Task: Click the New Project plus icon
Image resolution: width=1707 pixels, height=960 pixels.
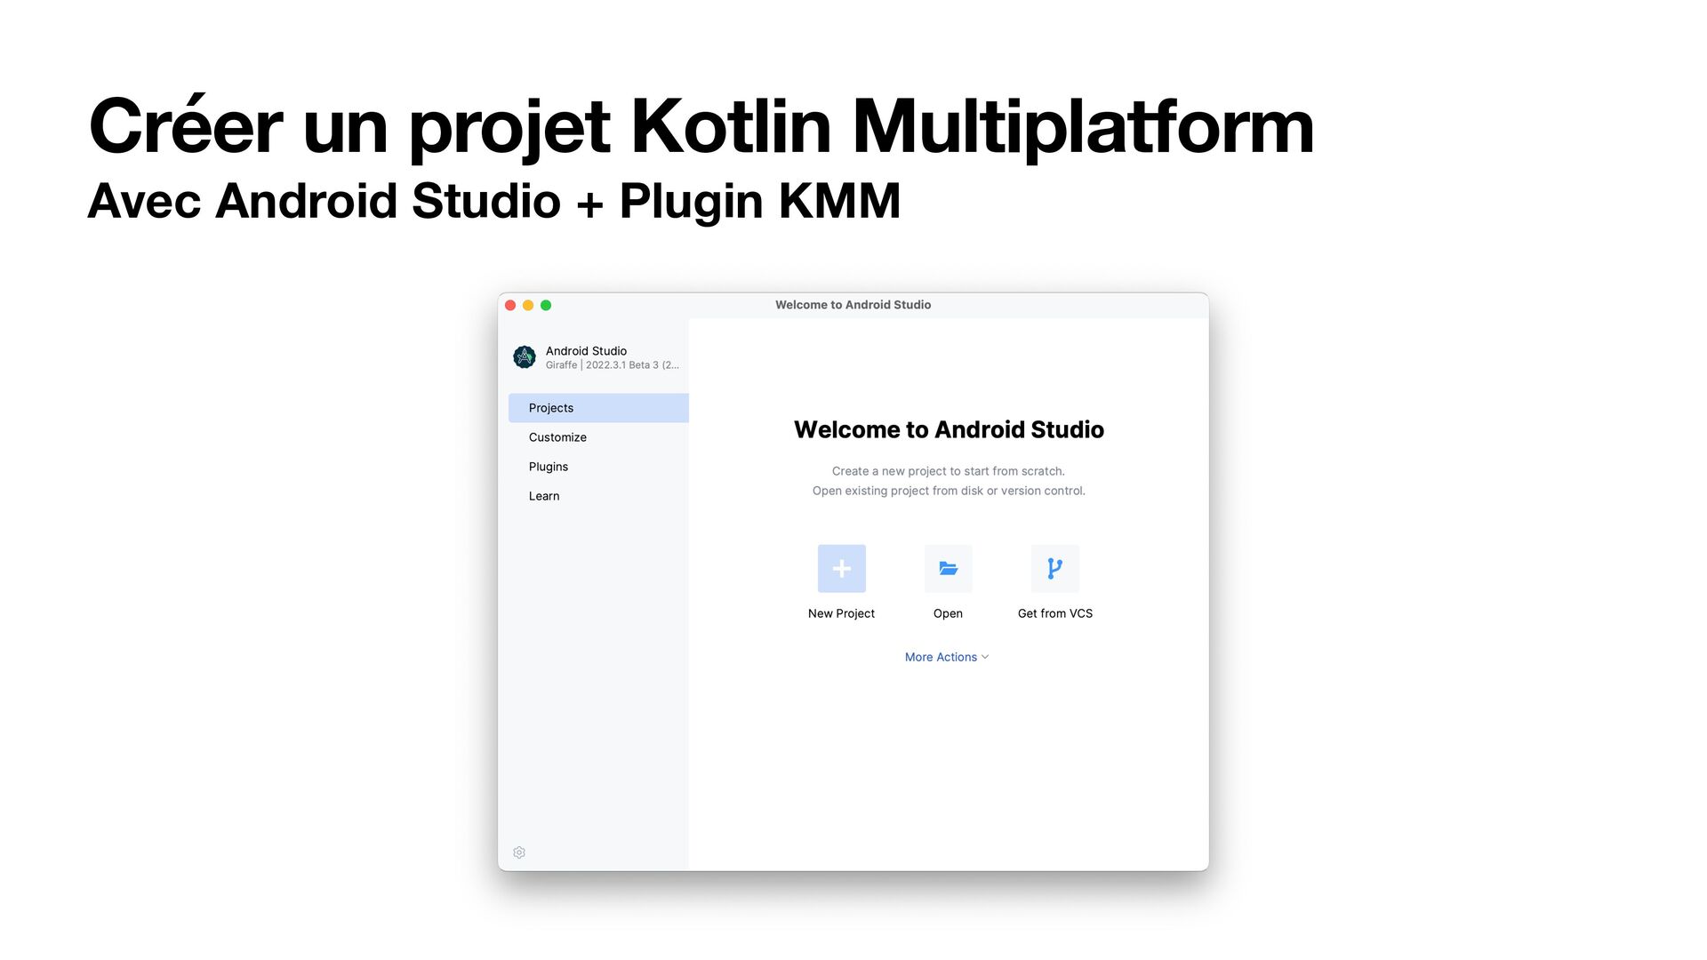Action: 841,569
